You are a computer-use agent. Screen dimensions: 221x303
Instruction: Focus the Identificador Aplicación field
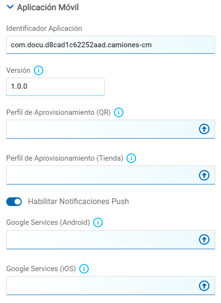(110, 45)
